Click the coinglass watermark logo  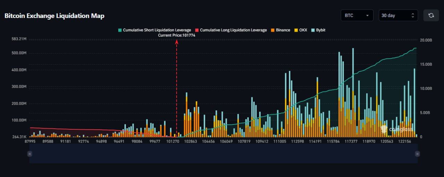[x=397, y=129]
